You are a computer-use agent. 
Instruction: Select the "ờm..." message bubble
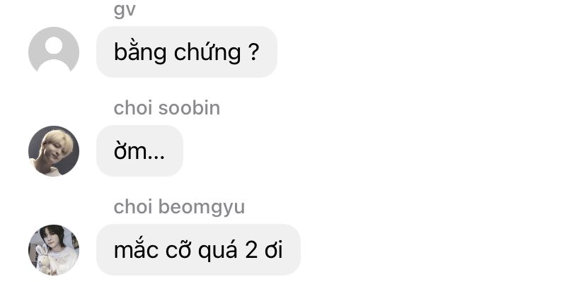[x=139, y=150]
